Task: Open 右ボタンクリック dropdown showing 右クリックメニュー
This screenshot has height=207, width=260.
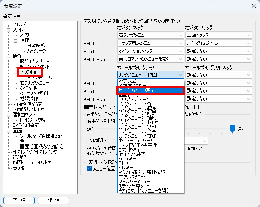Action: pyautogui.click(x=151, y=35)
